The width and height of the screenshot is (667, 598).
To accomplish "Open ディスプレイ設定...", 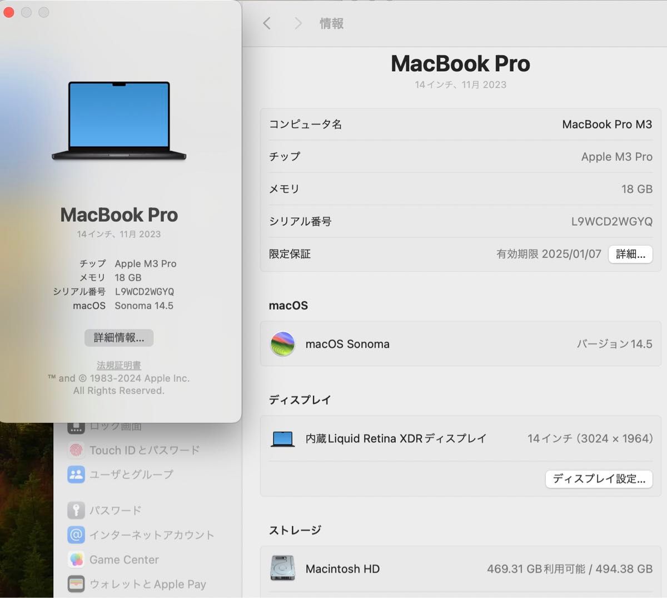I will 599,479.
